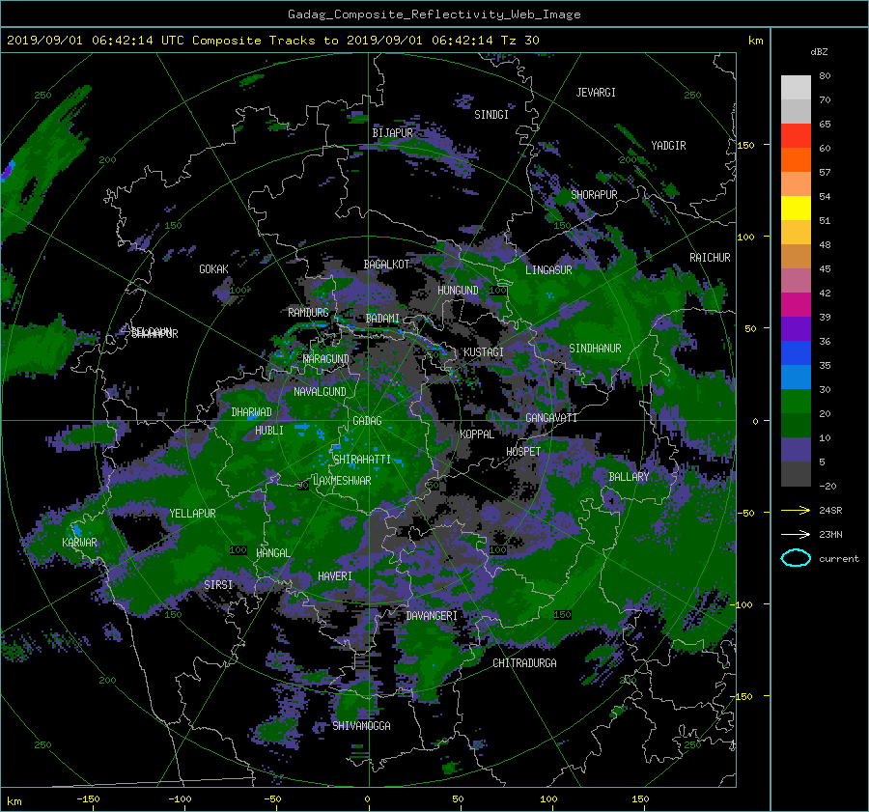Click the 'dBZ' legend heading
This screenshot has height=812, width=869.
[x=819, y=51]
